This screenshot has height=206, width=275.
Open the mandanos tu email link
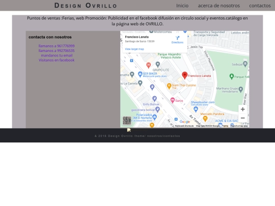point(57,55)
